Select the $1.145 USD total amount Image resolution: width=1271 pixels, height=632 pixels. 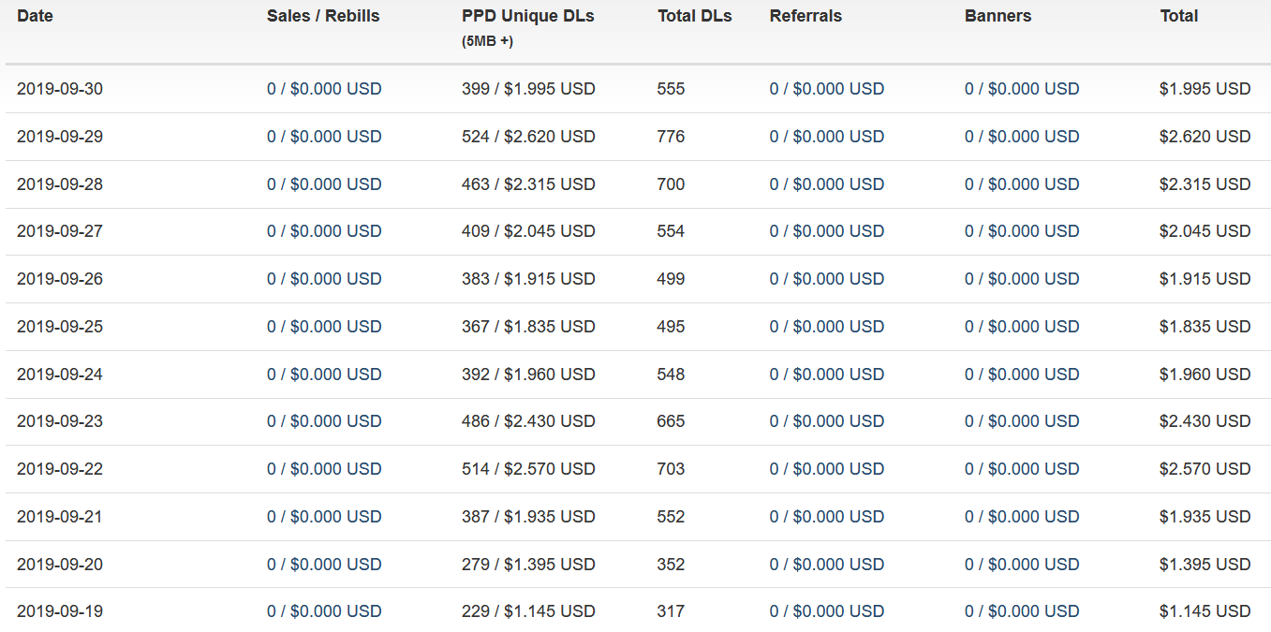tap(1204, 611)
